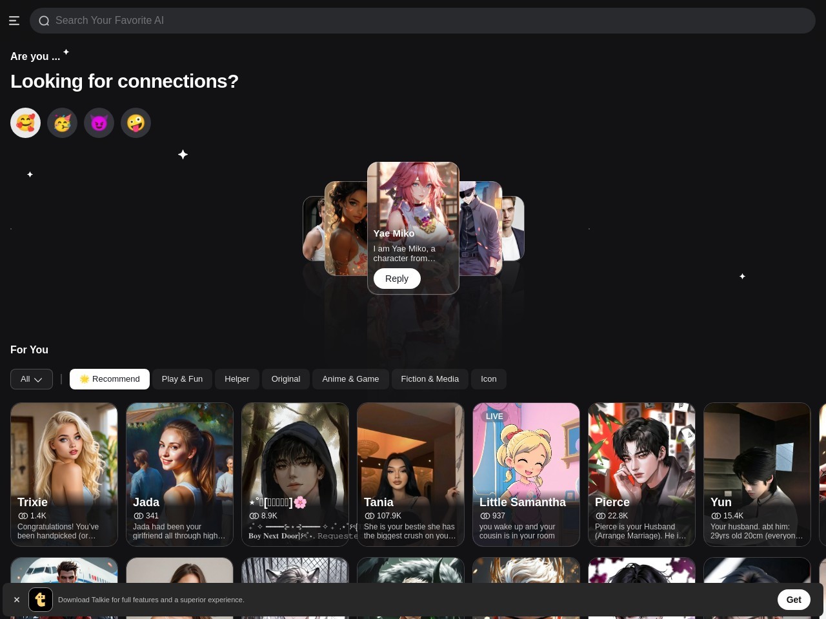The height and width of the screenshot is (619, 826).
Task: Dismiss the download Talkie banner
Action: pos(17,600)
